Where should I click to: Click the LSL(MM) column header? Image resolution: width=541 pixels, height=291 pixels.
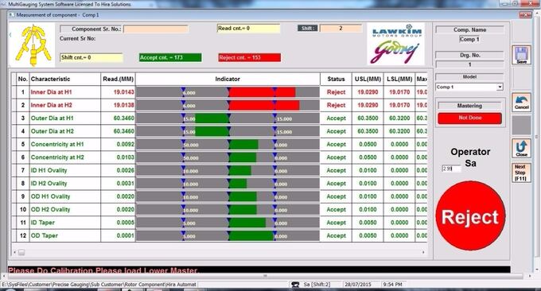pyautogui.click(x=399, y=79)
